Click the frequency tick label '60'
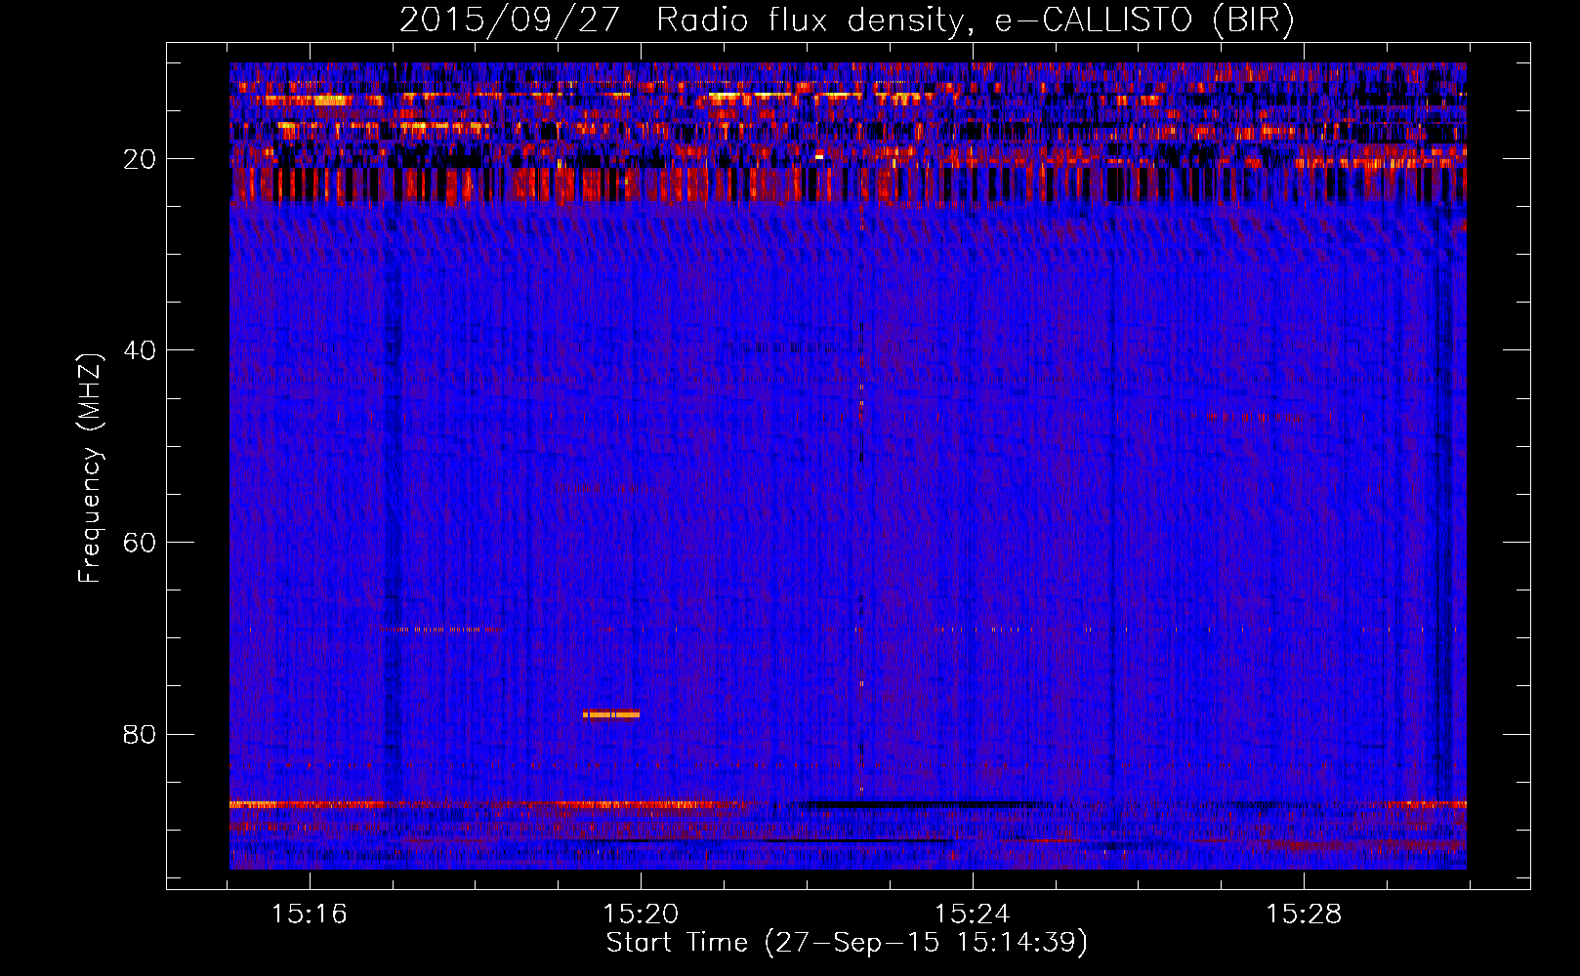This screenshot has width=1580, height=976. (x=141, y=543)
